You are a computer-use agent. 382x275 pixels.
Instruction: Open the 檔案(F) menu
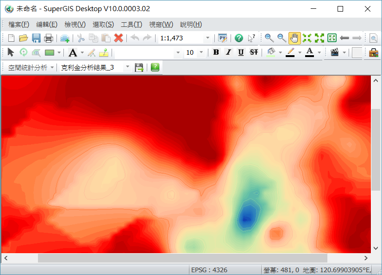tap(19, 25)
